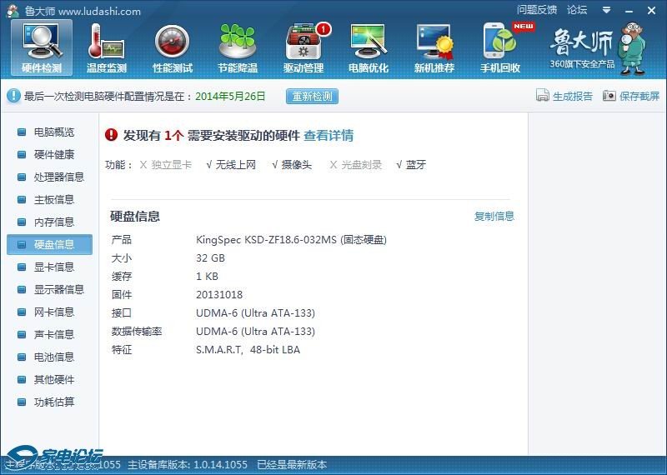
Task: Click 保存截屏 save screenshot link
Action: [x=639, y=96]
